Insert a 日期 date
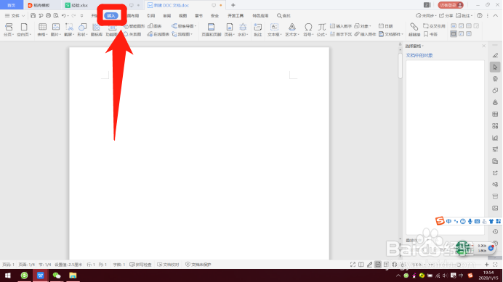 click(x=385, y=26)
